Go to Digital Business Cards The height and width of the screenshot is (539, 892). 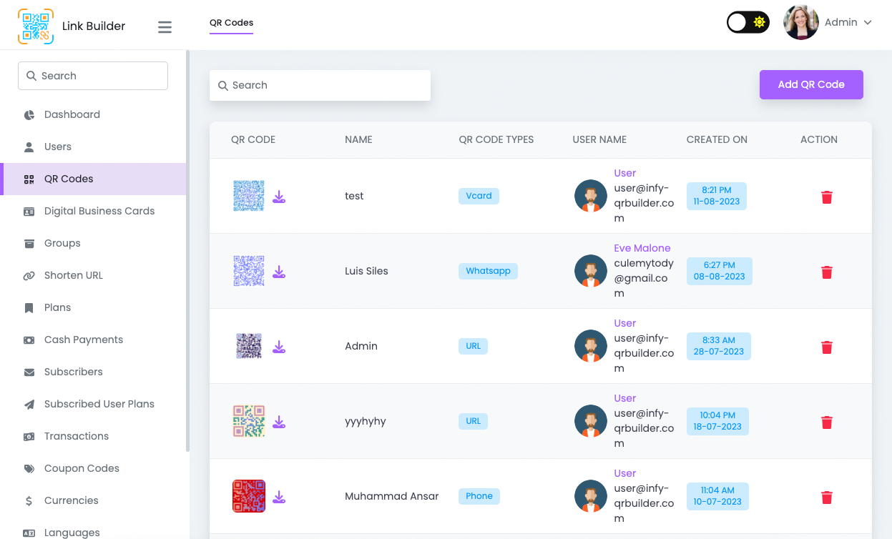(99, 211)
